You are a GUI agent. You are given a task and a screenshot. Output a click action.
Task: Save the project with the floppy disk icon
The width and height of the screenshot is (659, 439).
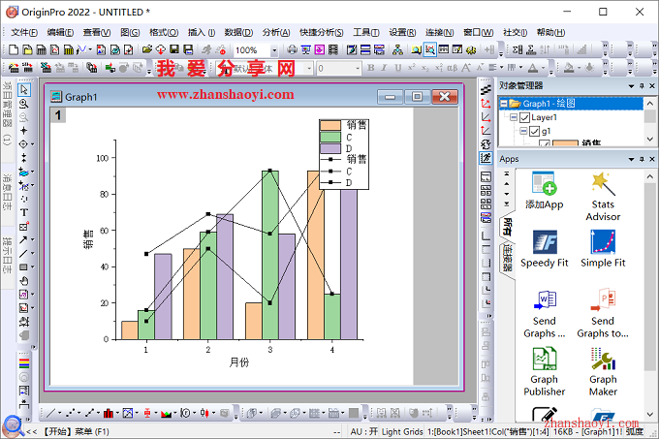(174, 50)
